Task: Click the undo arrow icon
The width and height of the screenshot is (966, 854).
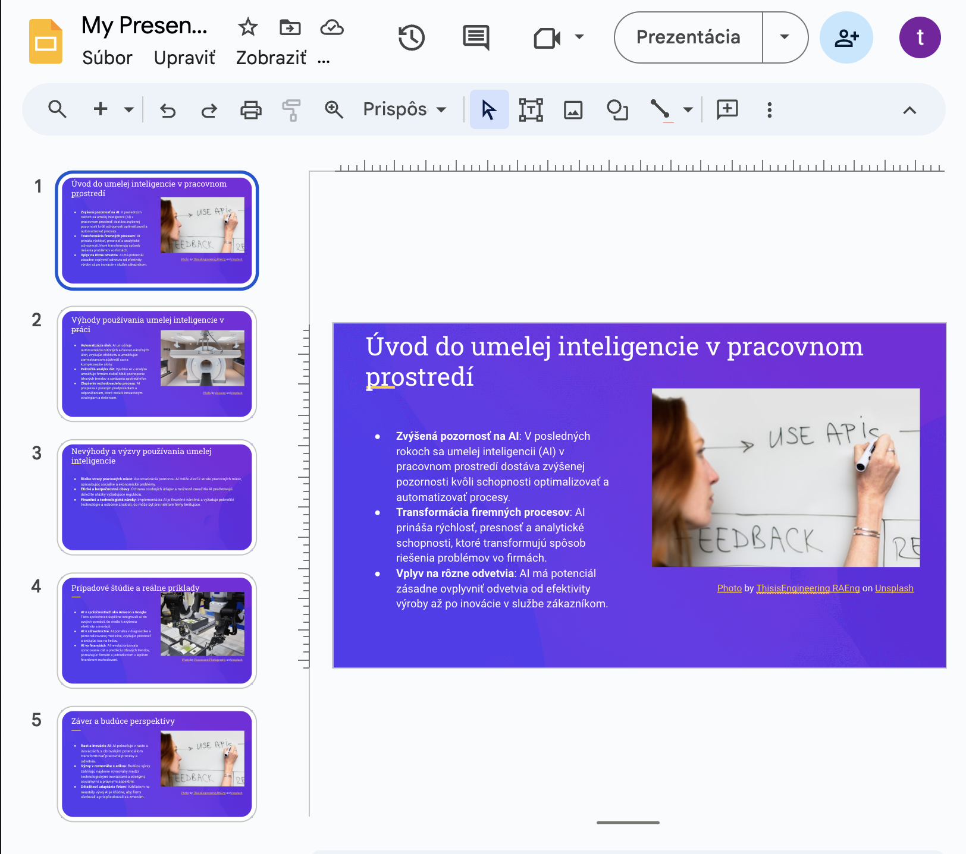Action: coord(168,110)
